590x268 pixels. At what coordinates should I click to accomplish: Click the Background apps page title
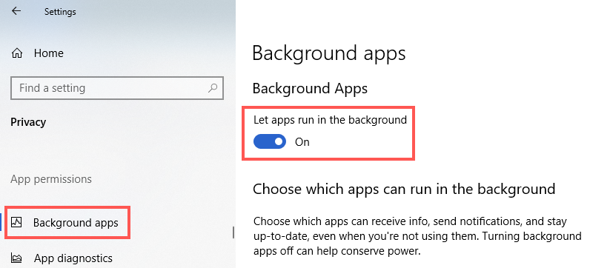tap(329, 53)
